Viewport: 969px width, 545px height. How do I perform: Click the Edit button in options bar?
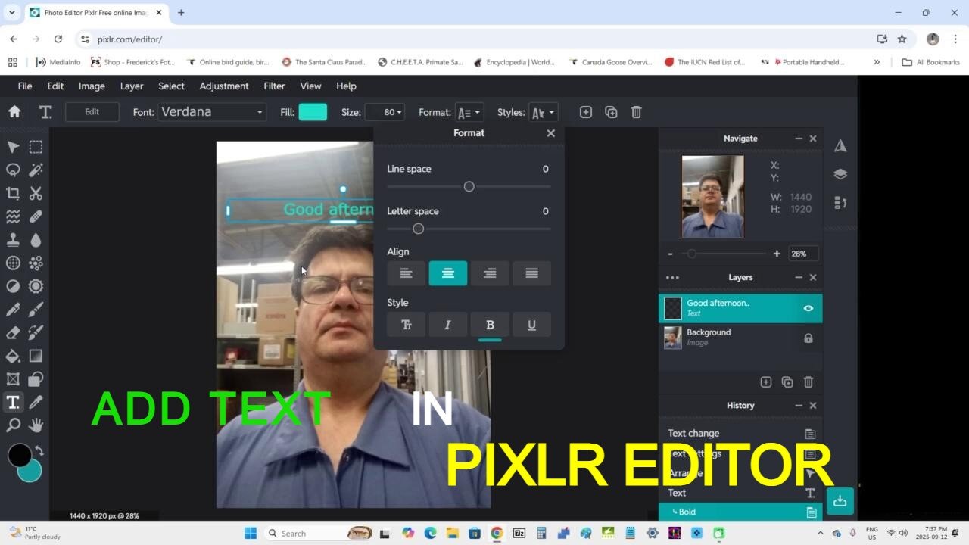[92, 112]
